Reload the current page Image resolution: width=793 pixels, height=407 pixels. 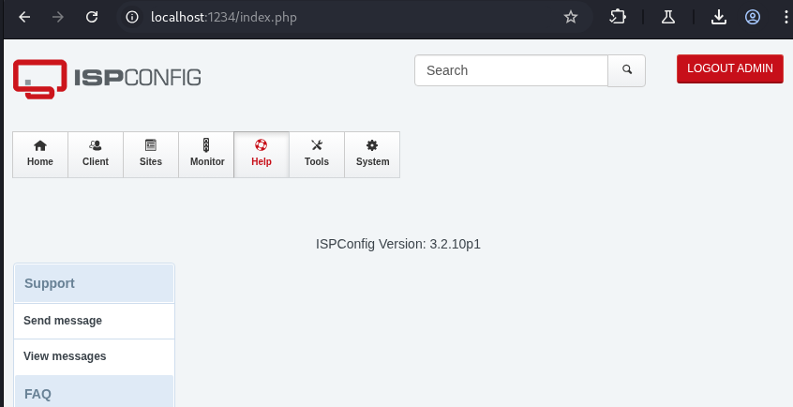[x=92, y=17]
